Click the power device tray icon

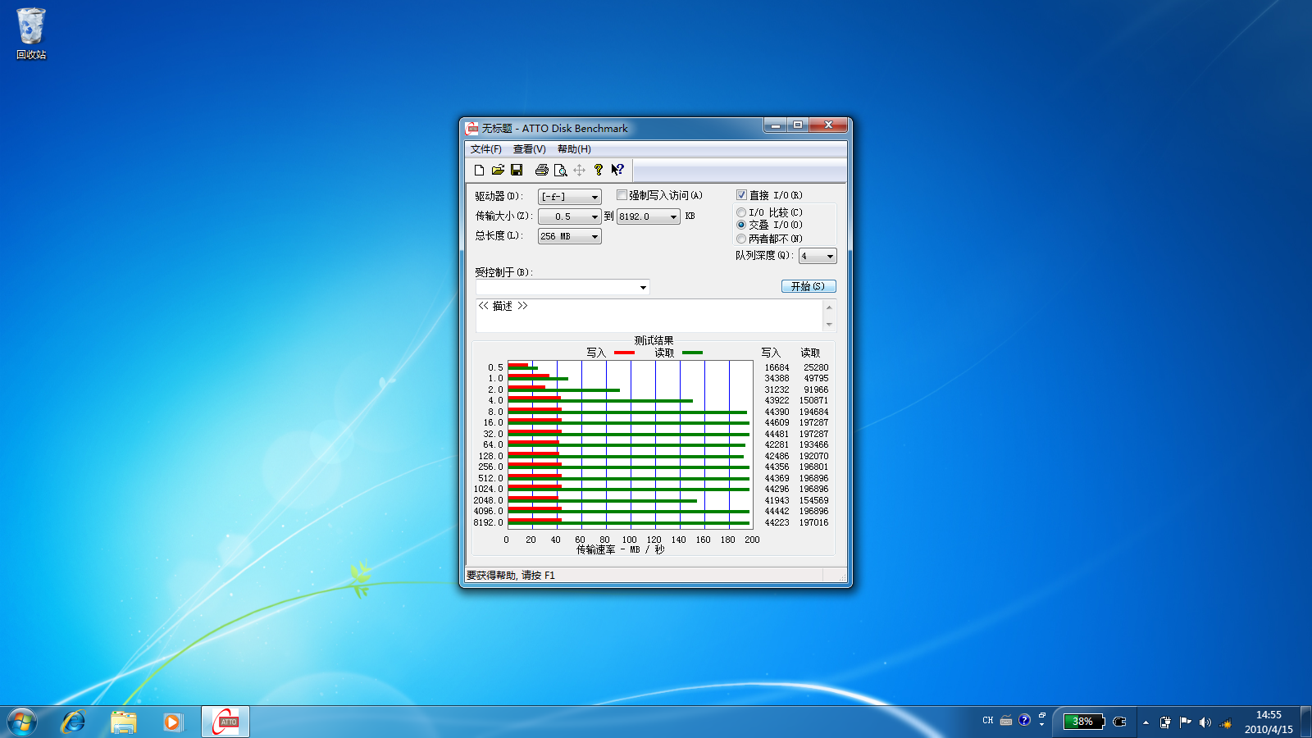(x=1165, y=722)
